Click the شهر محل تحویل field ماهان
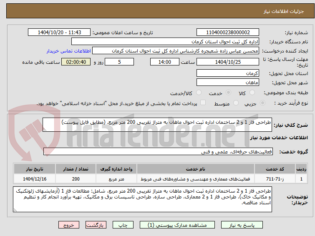 (228, 82)
